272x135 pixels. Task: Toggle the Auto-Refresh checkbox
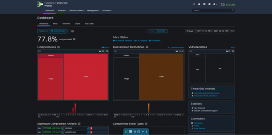[x=52, y=31]
